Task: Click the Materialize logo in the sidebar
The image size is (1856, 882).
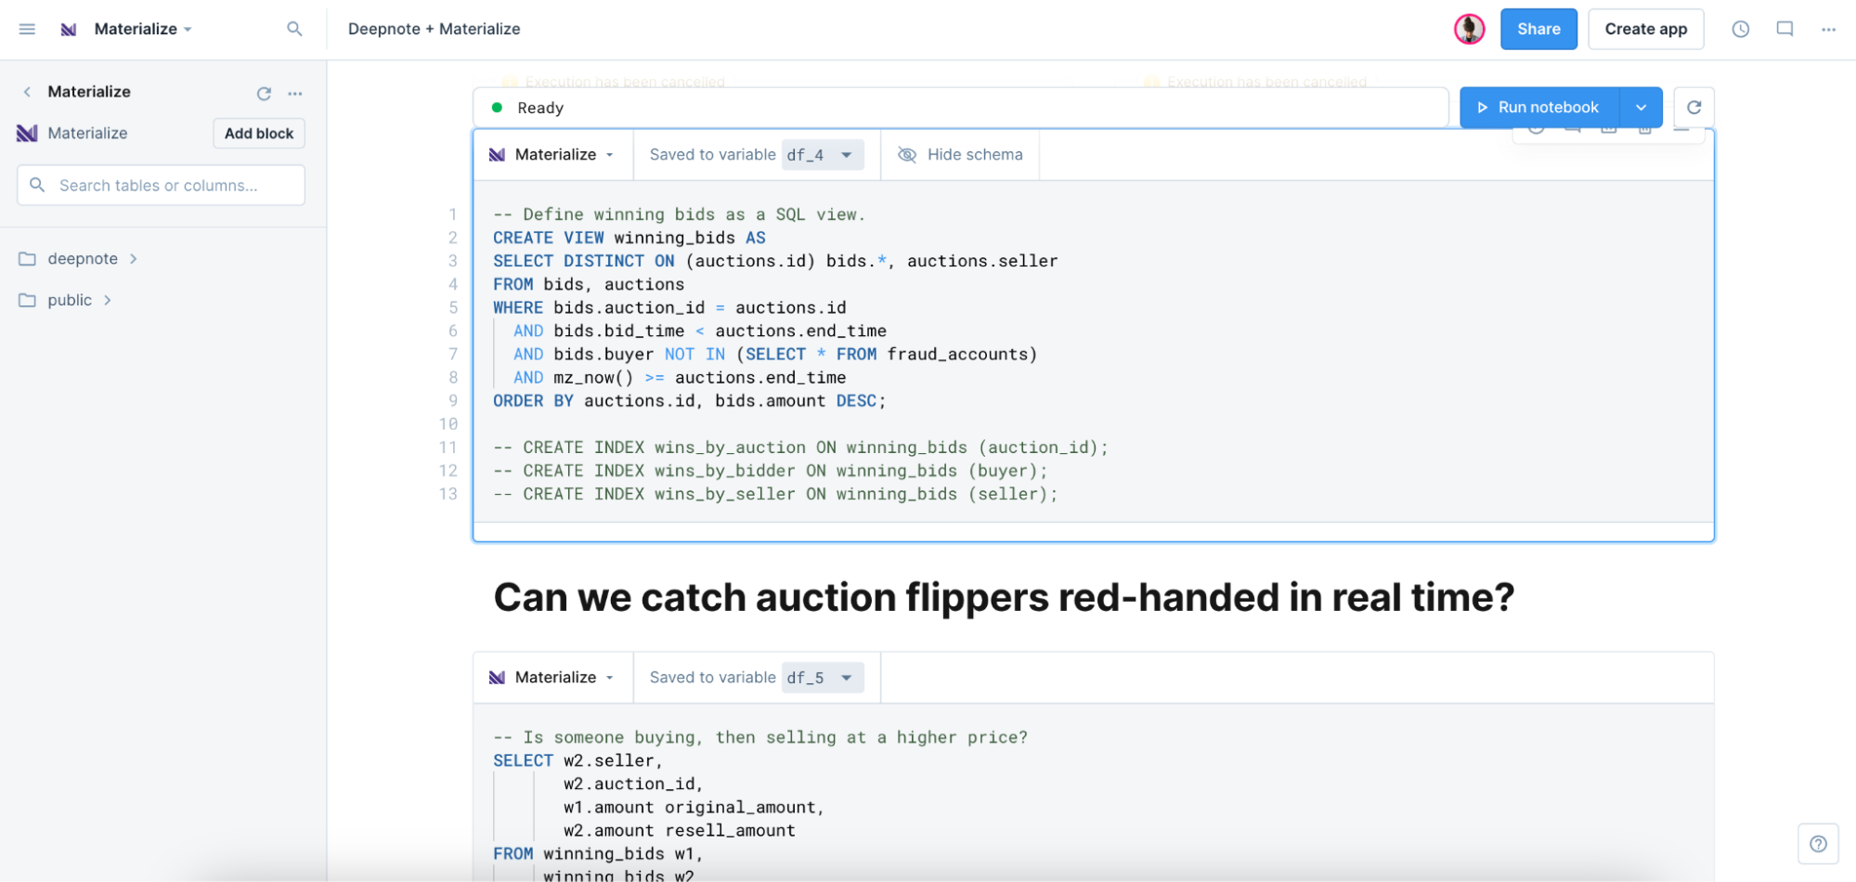Action: pos(27,133)
